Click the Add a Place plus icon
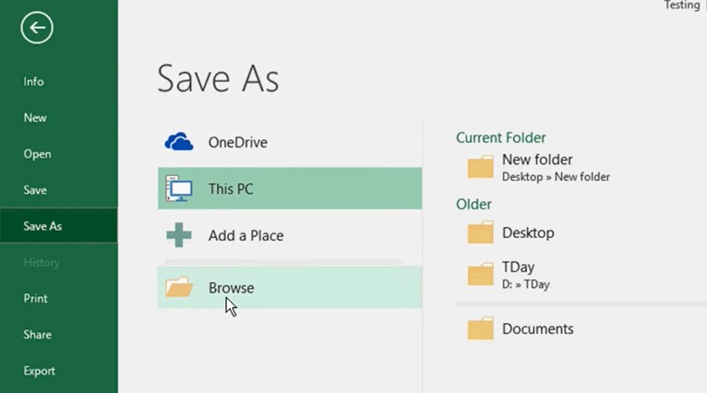Image resolution: width=707 pixels, height=393 pixels. (178, 235)
